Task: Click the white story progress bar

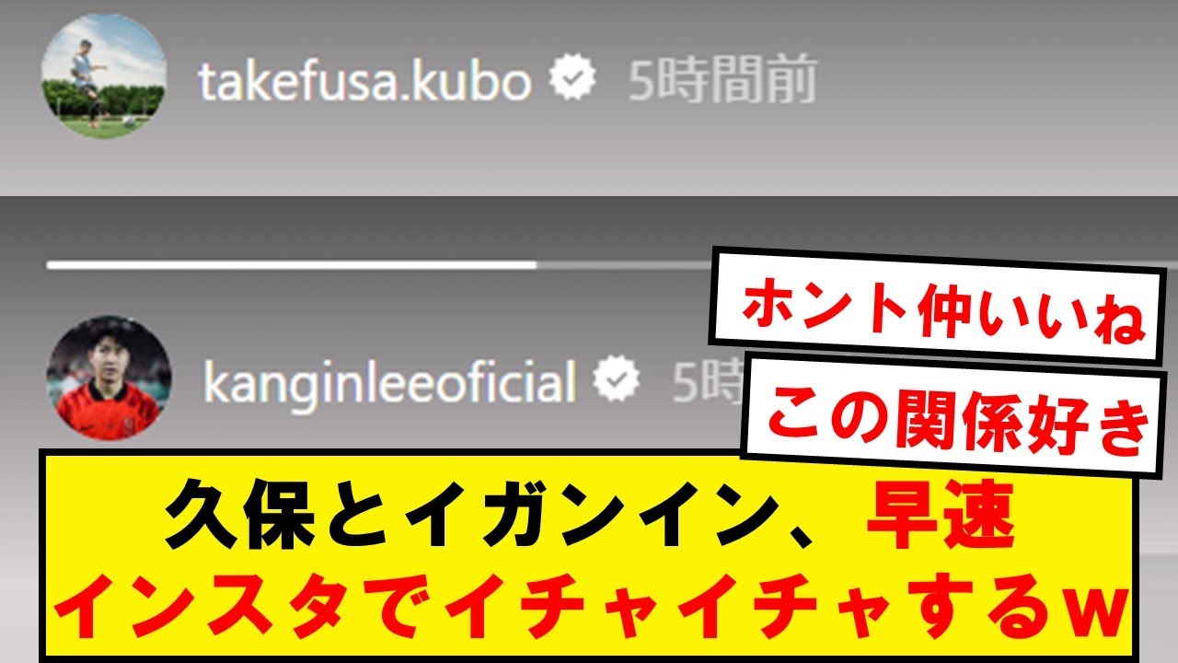Action: (x=291, y=265)
